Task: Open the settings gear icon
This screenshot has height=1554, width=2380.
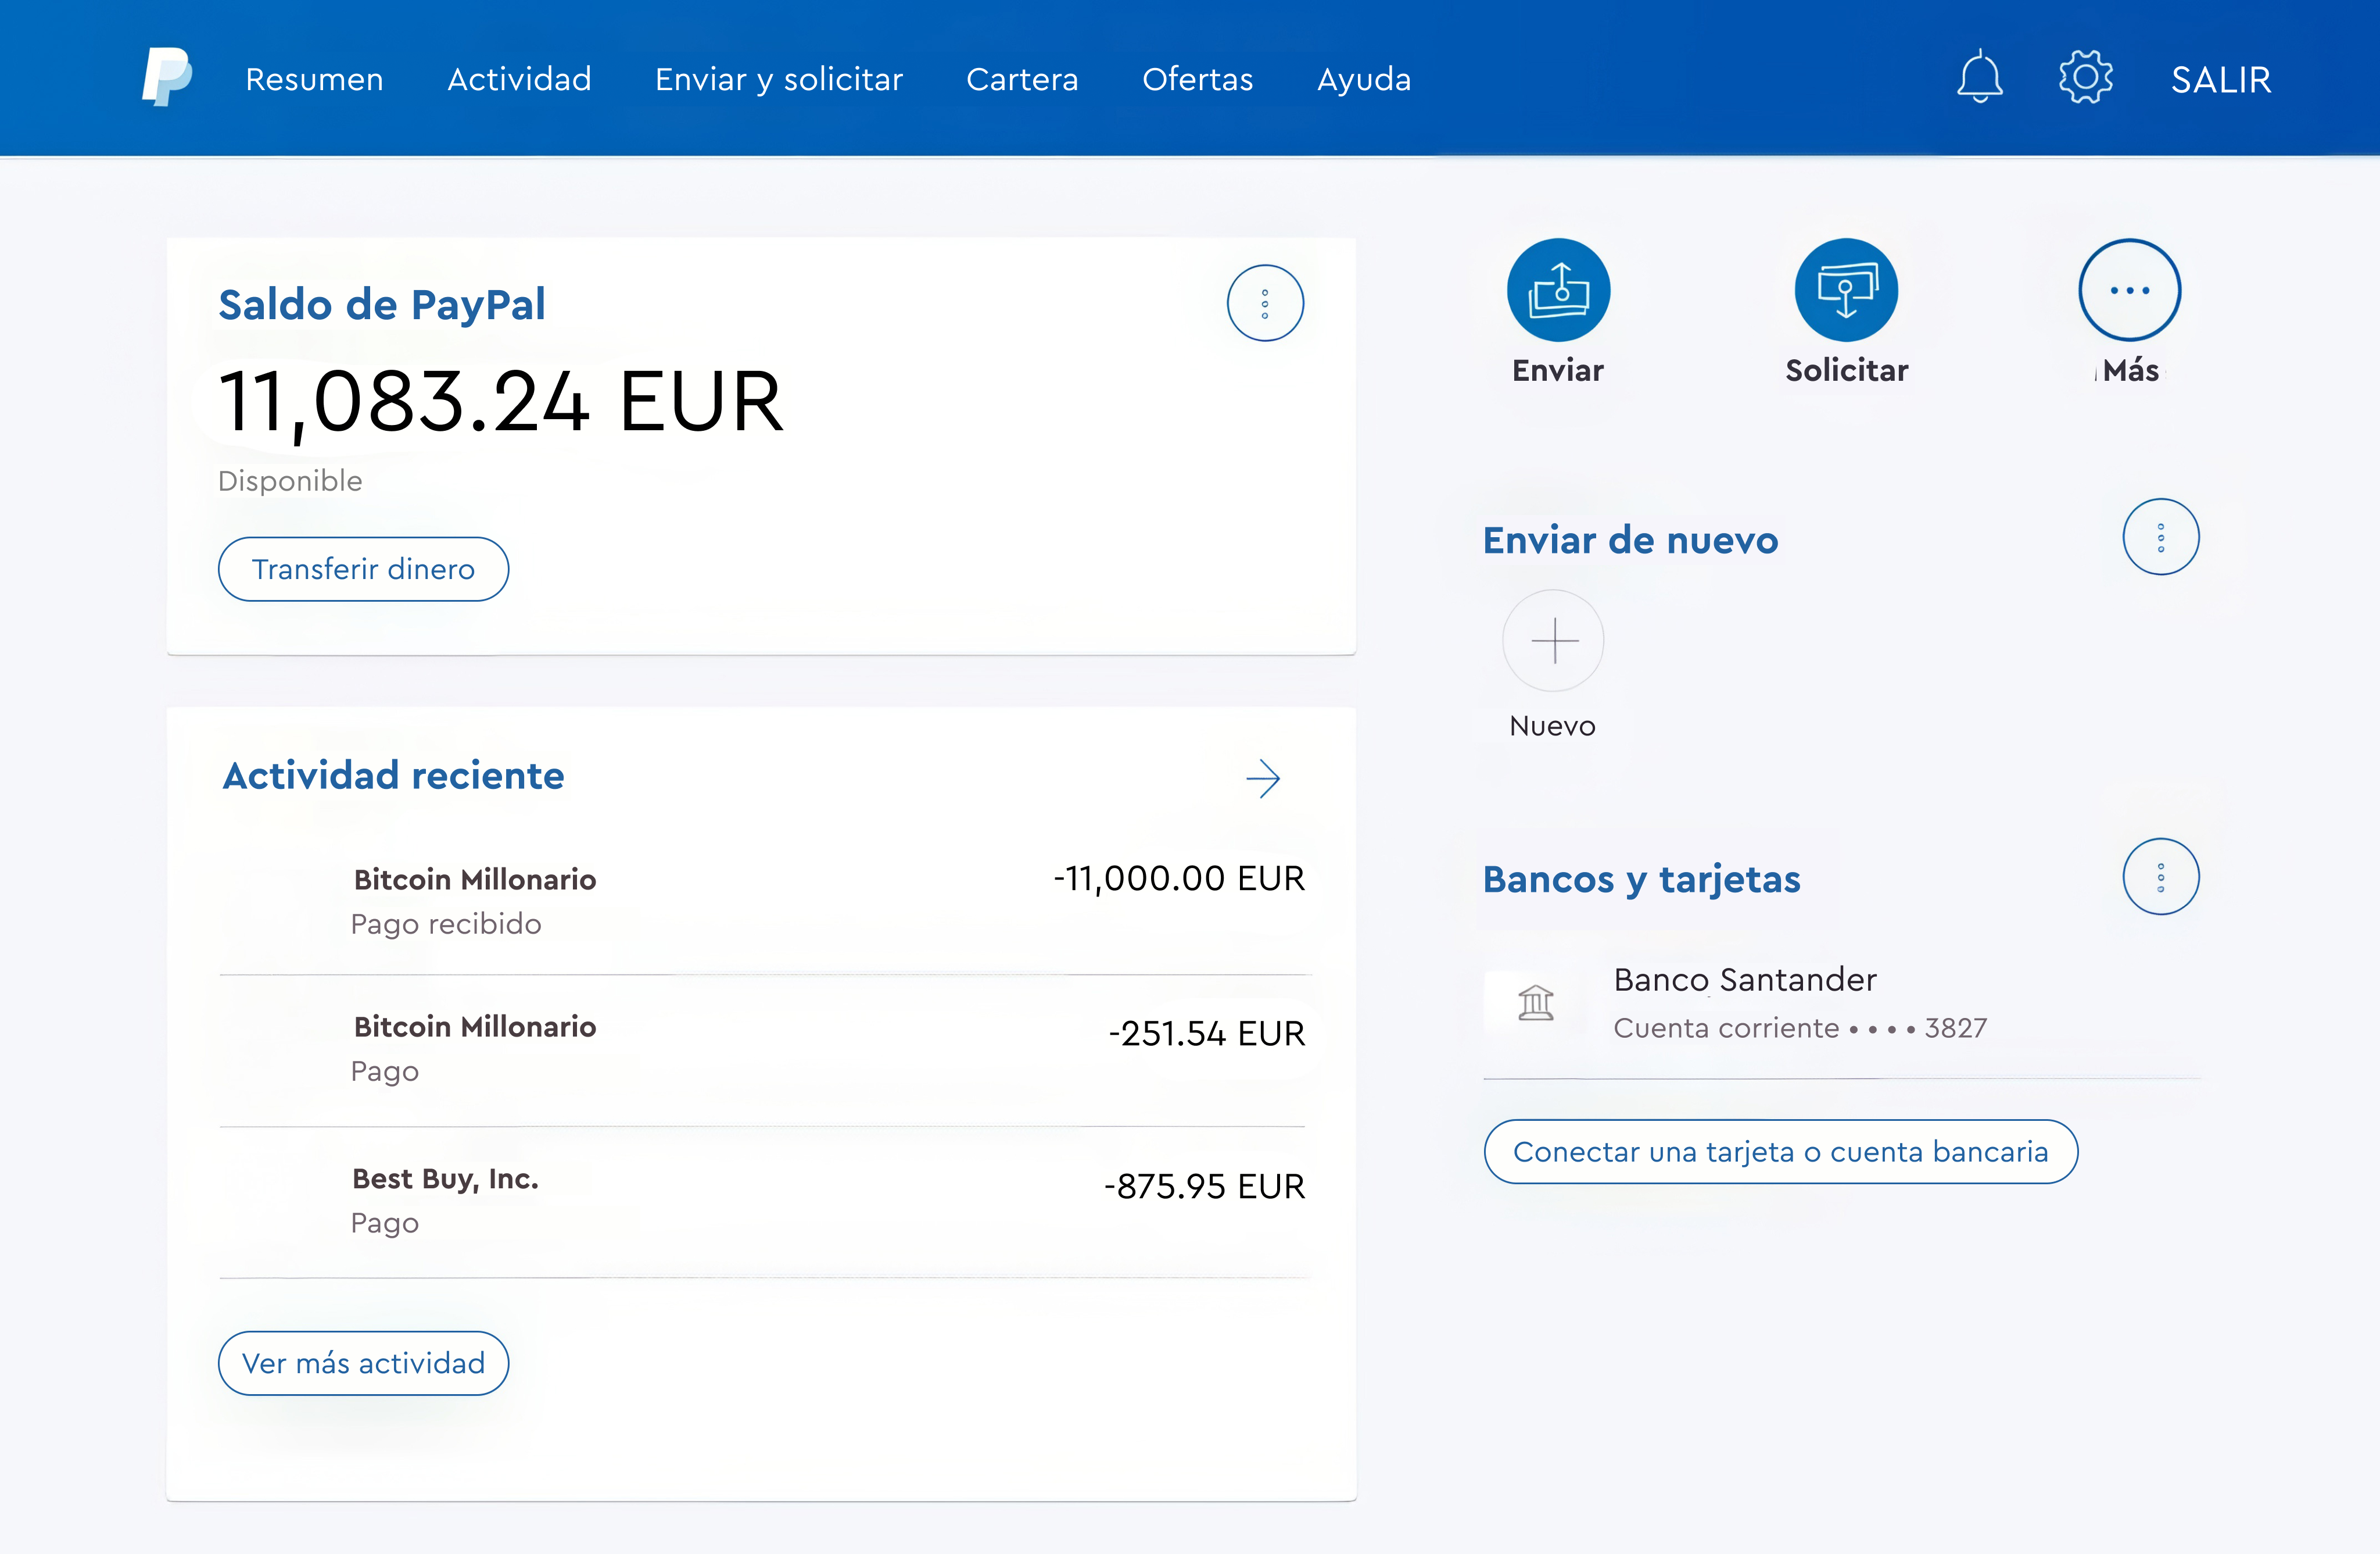Action: click(x=2085, y=77)
